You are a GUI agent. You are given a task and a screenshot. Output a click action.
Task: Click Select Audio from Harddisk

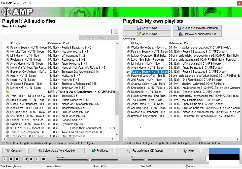pos(56,151)
